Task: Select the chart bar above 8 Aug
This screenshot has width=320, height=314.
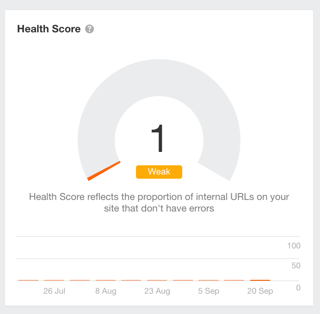Action: point(105,280)
